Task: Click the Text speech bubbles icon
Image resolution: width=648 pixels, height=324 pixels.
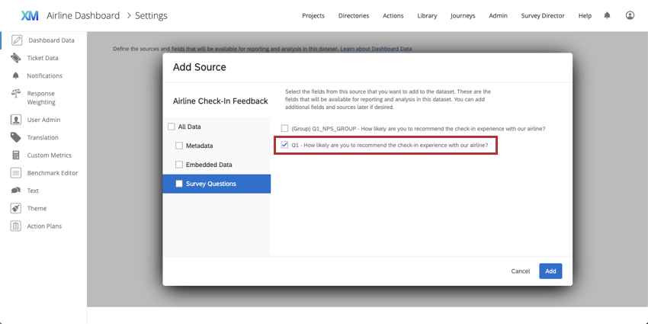Action: 16,191
